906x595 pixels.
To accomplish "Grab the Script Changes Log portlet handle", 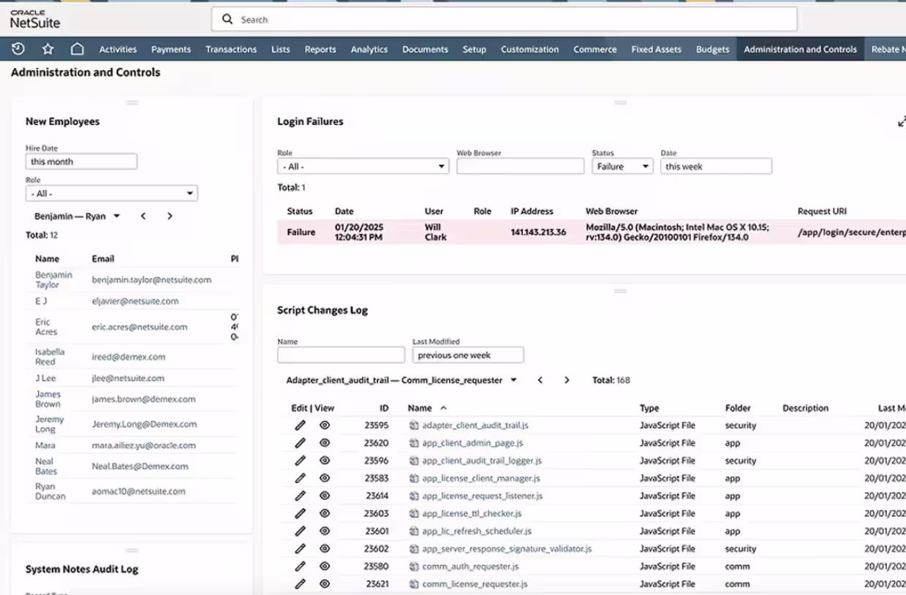I will [x=620, y=292].
